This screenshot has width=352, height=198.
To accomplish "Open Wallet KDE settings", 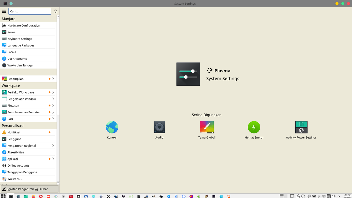I will tap(28, 179).
